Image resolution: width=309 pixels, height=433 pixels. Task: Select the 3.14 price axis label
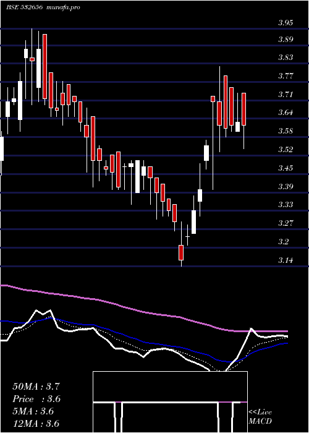pos(286,260)
